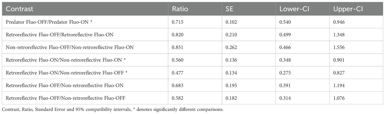Image resolution: width=385 pixels, height=114 pixels.
Task: Click the Retroreflective Fluo-OFF/Retroreflective Fluo-ON contrast cell
Action: pyautogui.click(x=60, y=35)
